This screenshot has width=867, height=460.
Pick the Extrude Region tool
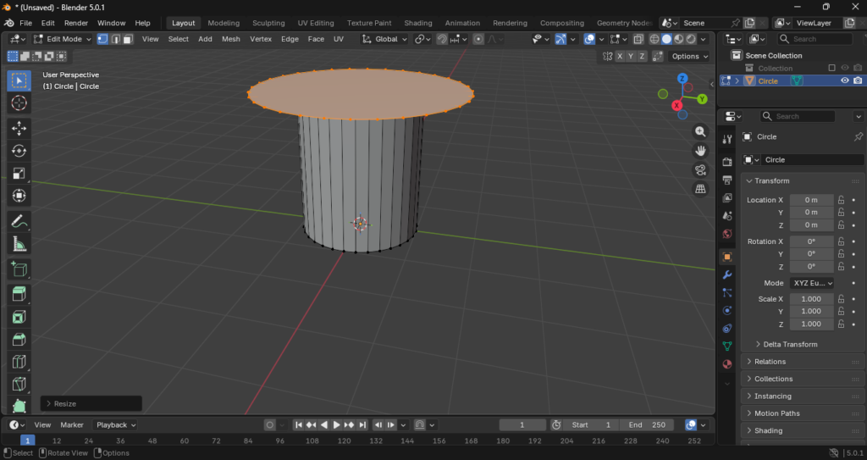click(19, 294)
